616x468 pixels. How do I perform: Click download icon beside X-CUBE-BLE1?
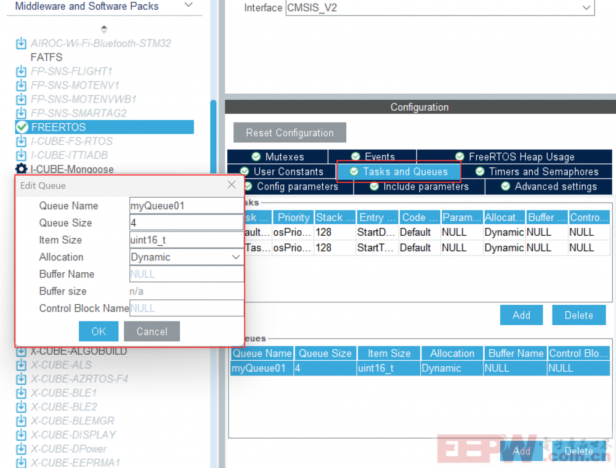tap(21, 393)
